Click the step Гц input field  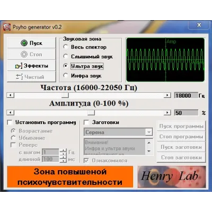(x=50, y=152)
